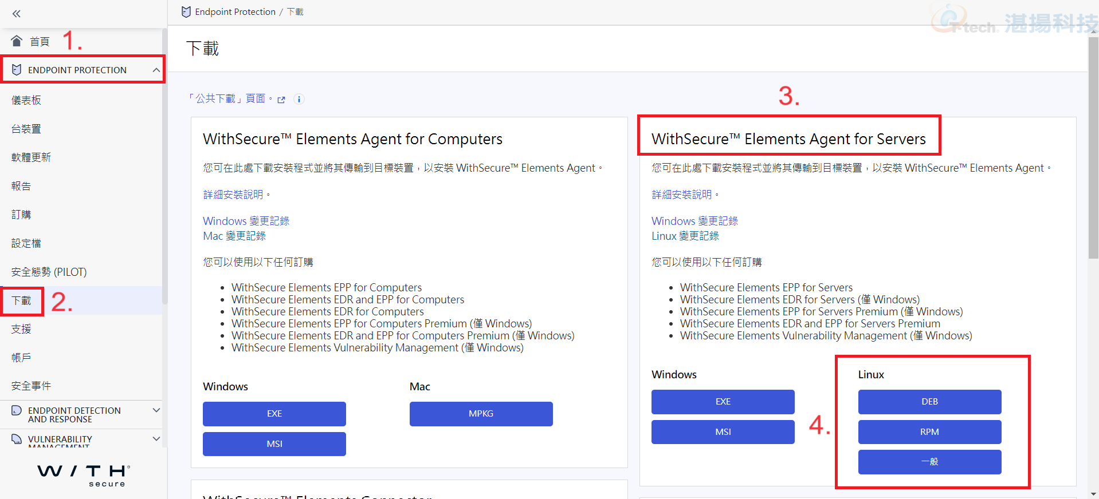Open 儀表板 dashboard menu item
The width and height of the screenshot is (1099, 499).
[26, 100]
